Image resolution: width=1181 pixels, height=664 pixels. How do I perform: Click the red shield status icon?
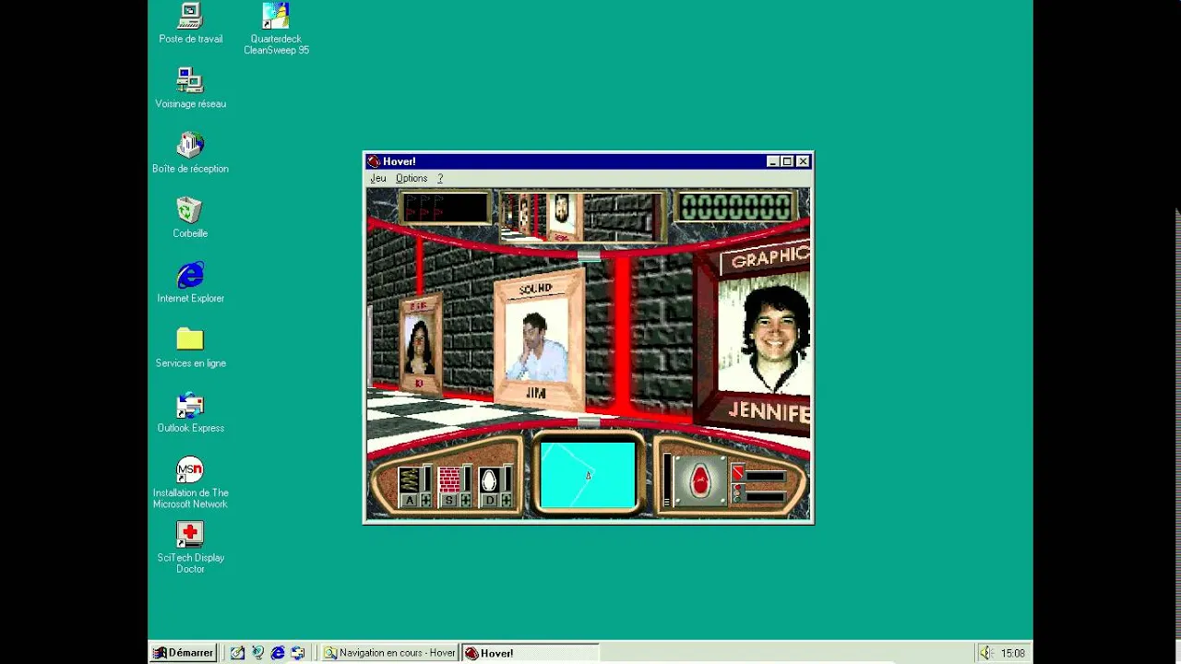coord(738,472)
